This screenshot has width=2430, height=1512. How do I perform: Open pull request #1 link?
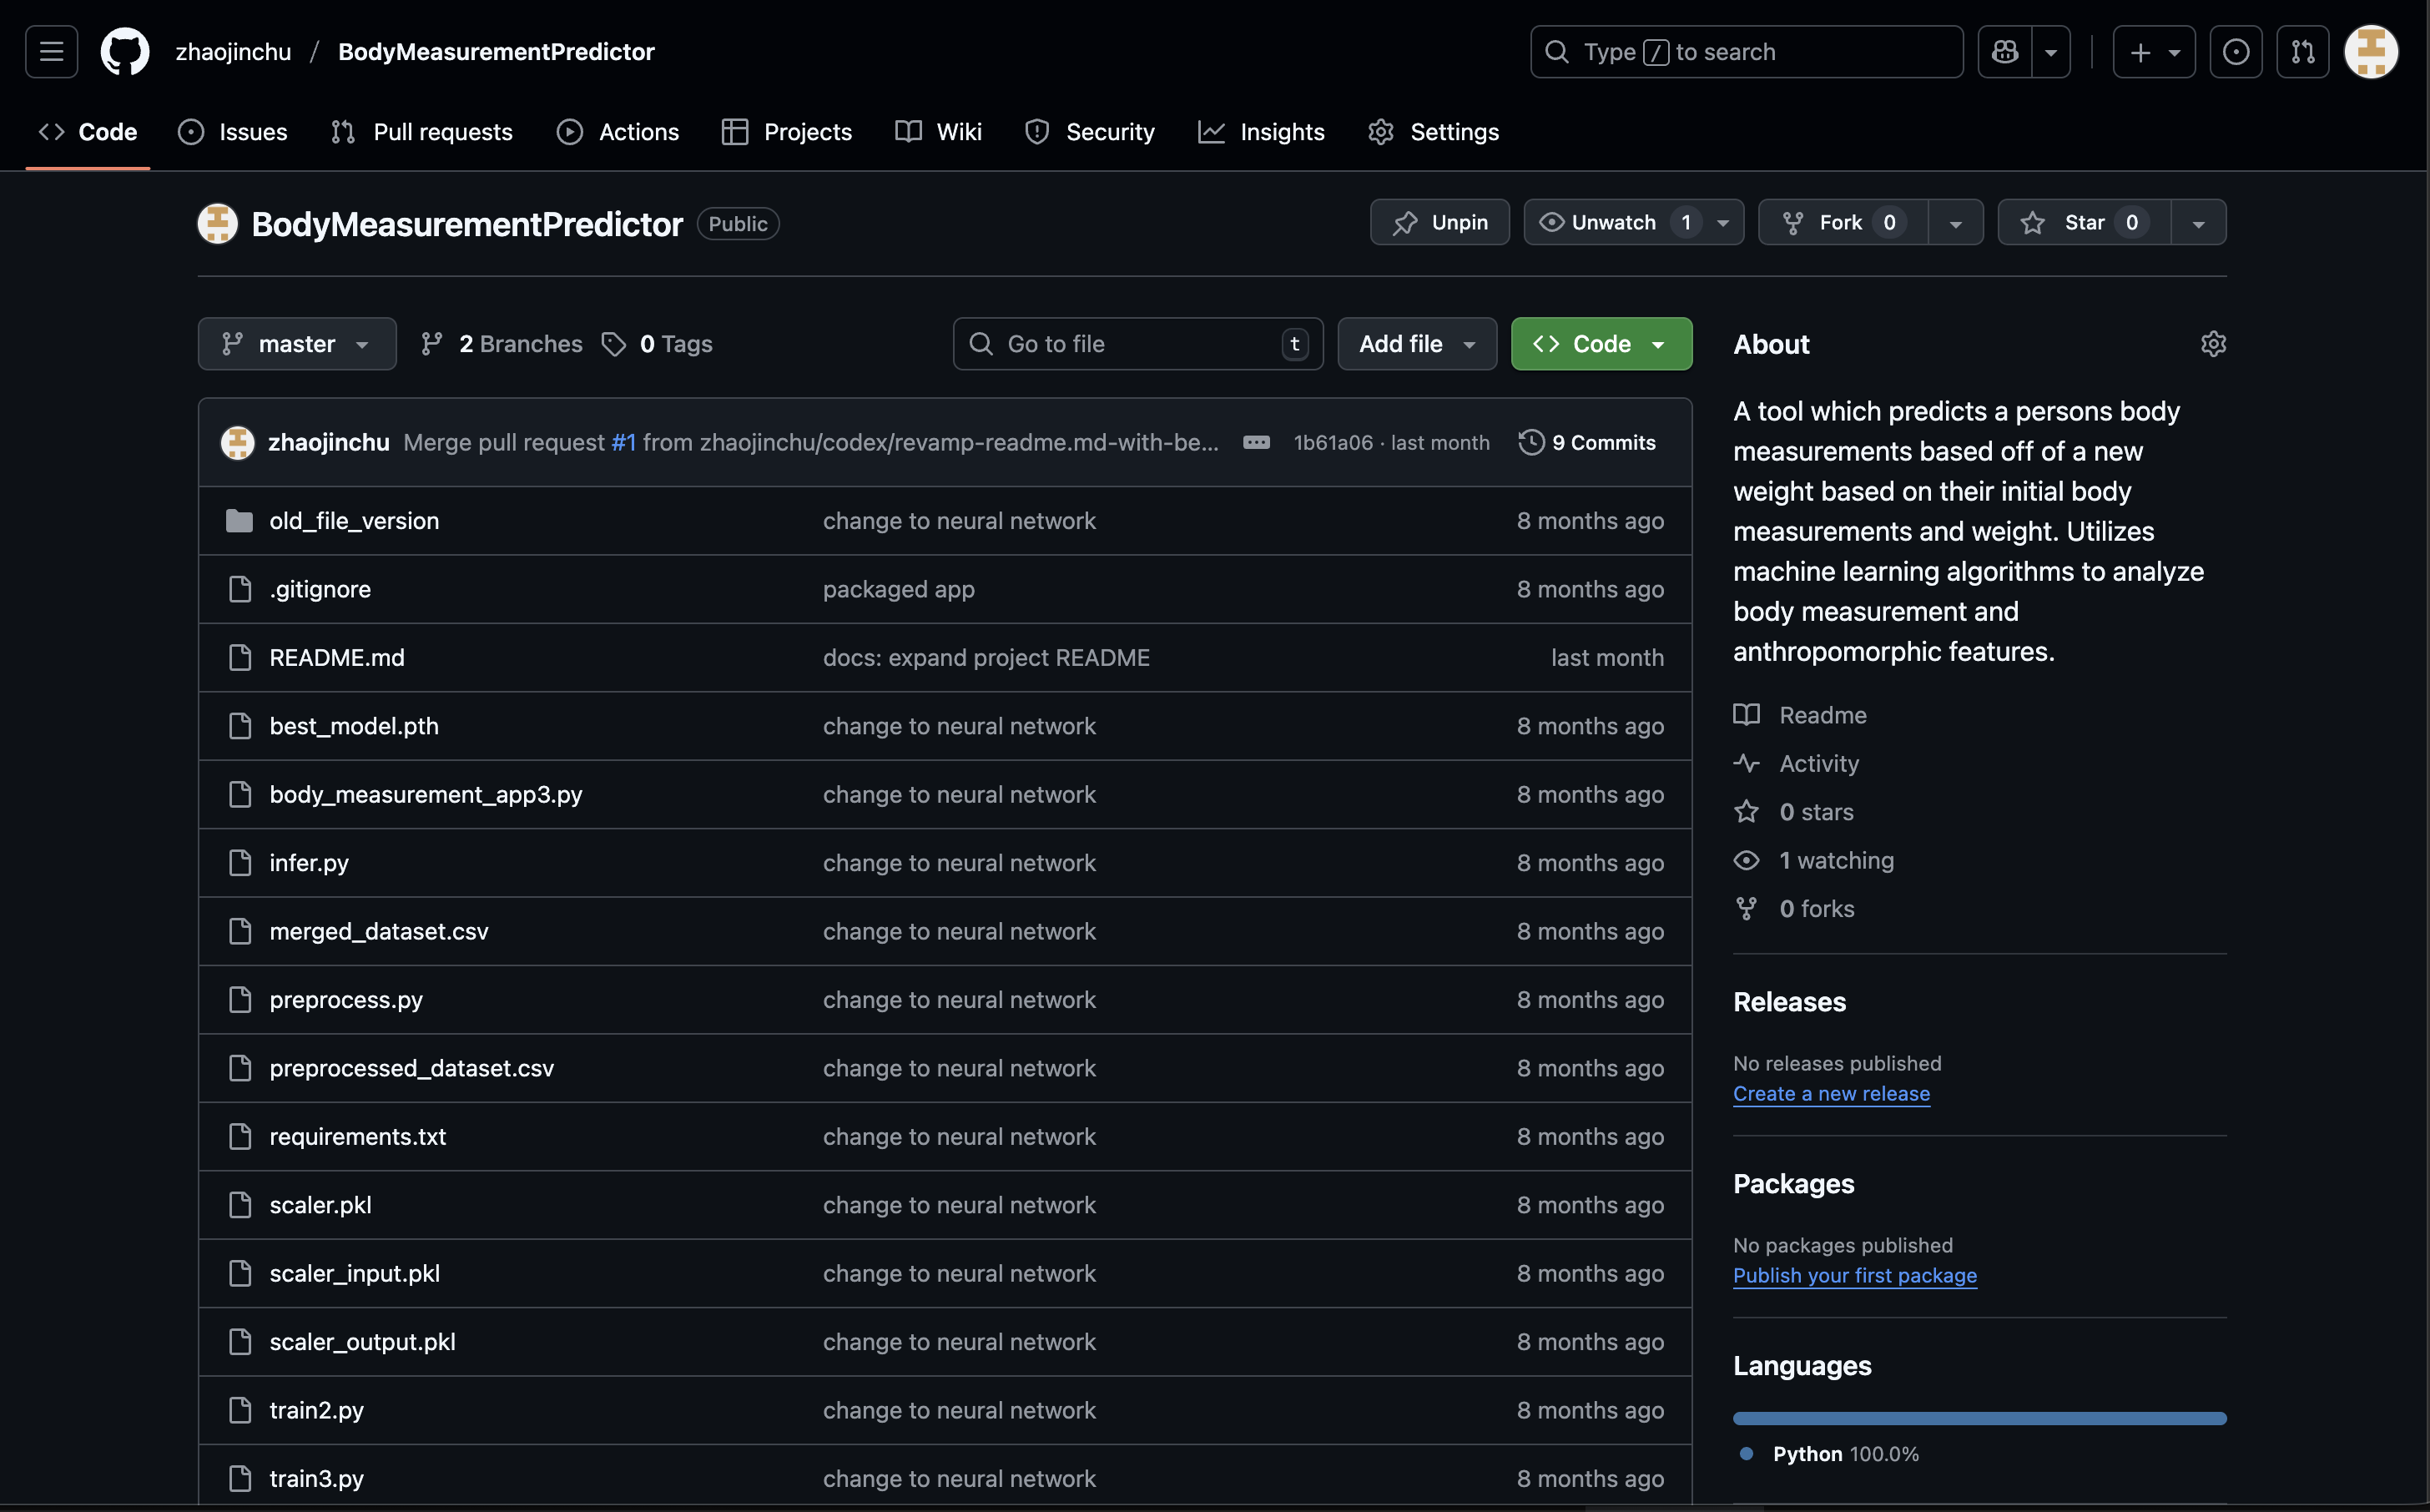(624, 442)
